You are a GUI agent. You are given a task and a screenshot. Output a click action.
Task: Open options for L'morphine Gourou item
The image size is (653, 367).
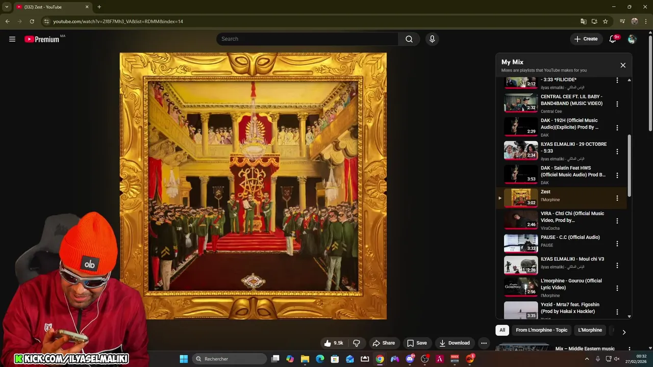617,288
